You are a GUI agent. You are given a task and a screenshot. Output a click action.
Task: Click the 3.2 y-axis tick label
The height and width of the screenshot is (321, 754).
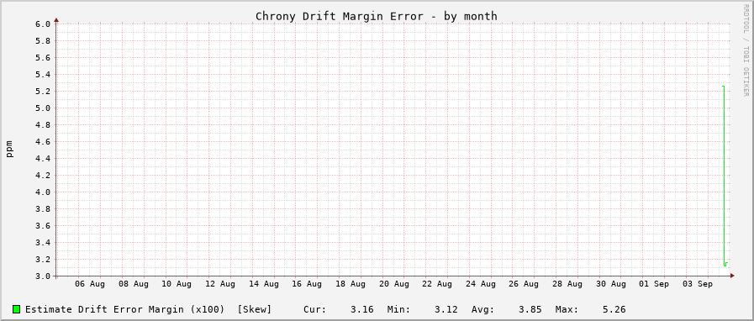click(x=43, y=260)
